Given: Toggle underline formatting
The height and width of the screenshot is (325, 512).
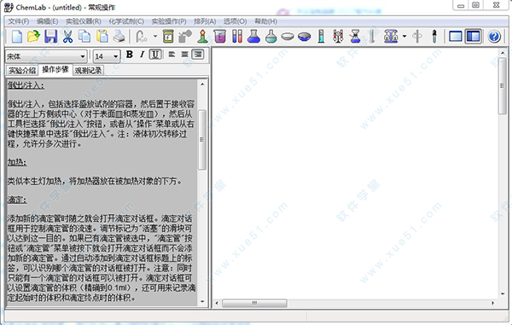Looking at the screenshot, I should pyautogui.click(x=155, y=55).
